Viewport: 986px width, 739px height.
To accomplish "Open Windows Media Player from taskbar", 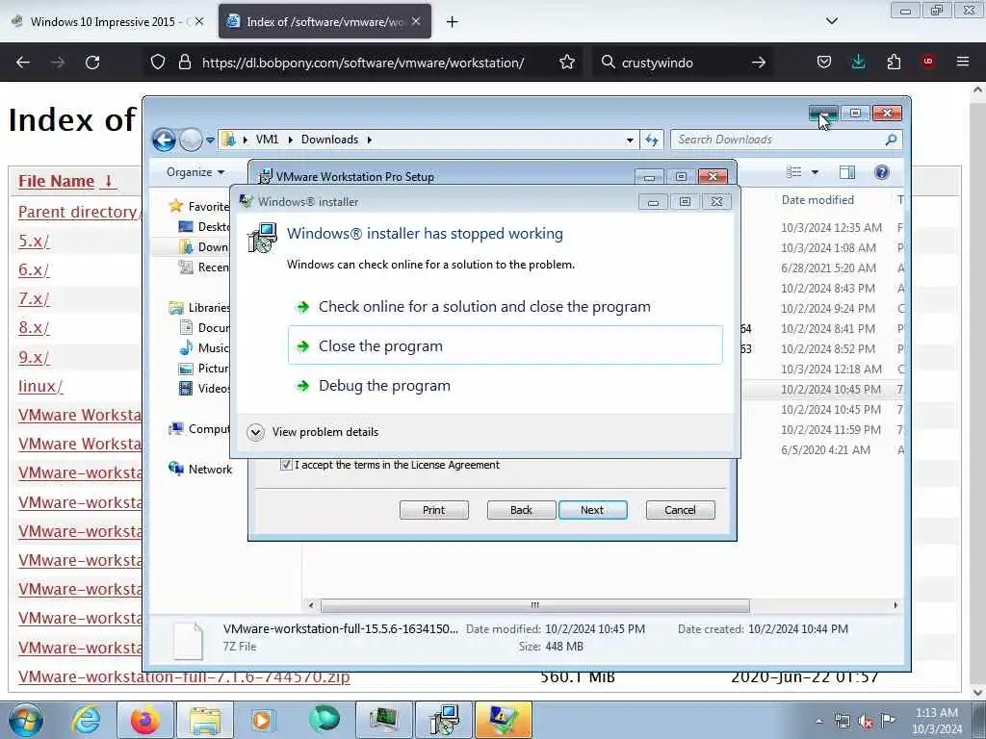I will [x=262, y=720].
